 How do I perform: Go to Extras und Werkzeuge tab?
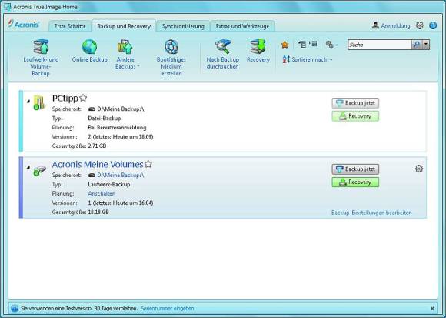click(242, 26)
